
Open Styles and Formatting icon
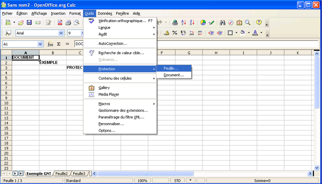tap(8, 33)
